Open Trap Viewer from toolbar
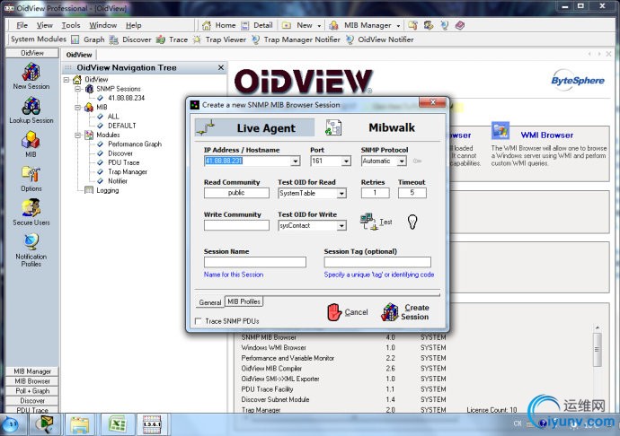The image size is (620, 436). 219,39
